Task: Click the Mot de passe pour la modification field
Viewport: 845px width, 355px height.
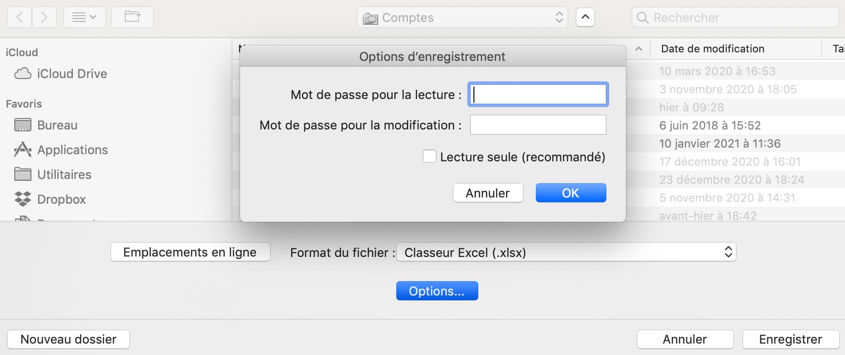Action: (538, 125)
